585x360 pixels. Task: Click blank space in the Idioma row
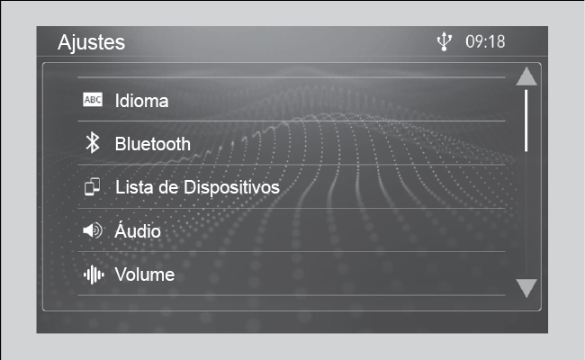(x=336, y=100)
